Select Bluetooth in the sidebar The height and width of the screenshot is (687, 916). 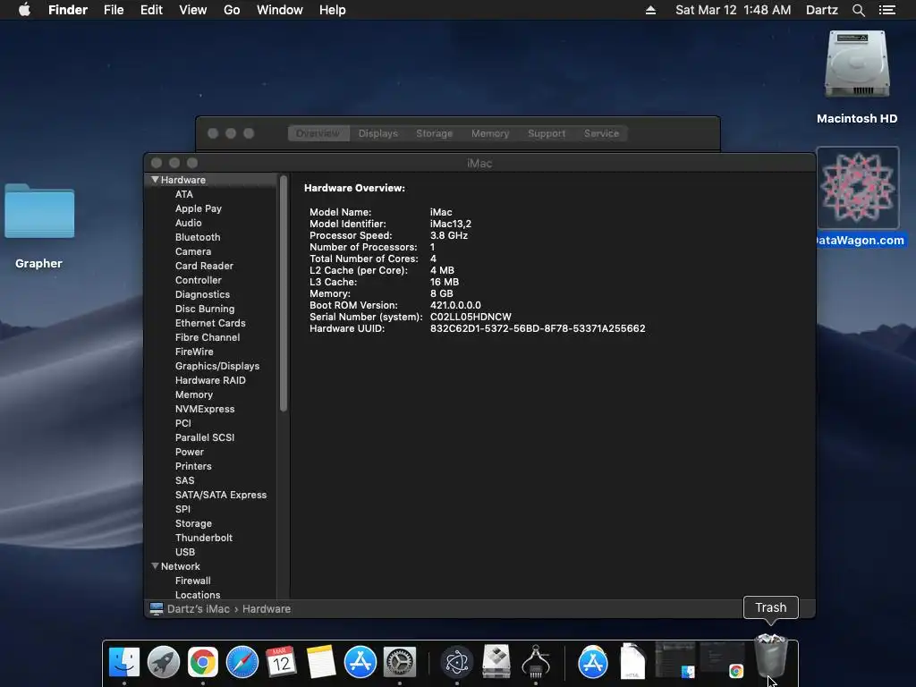pos(198,237)
